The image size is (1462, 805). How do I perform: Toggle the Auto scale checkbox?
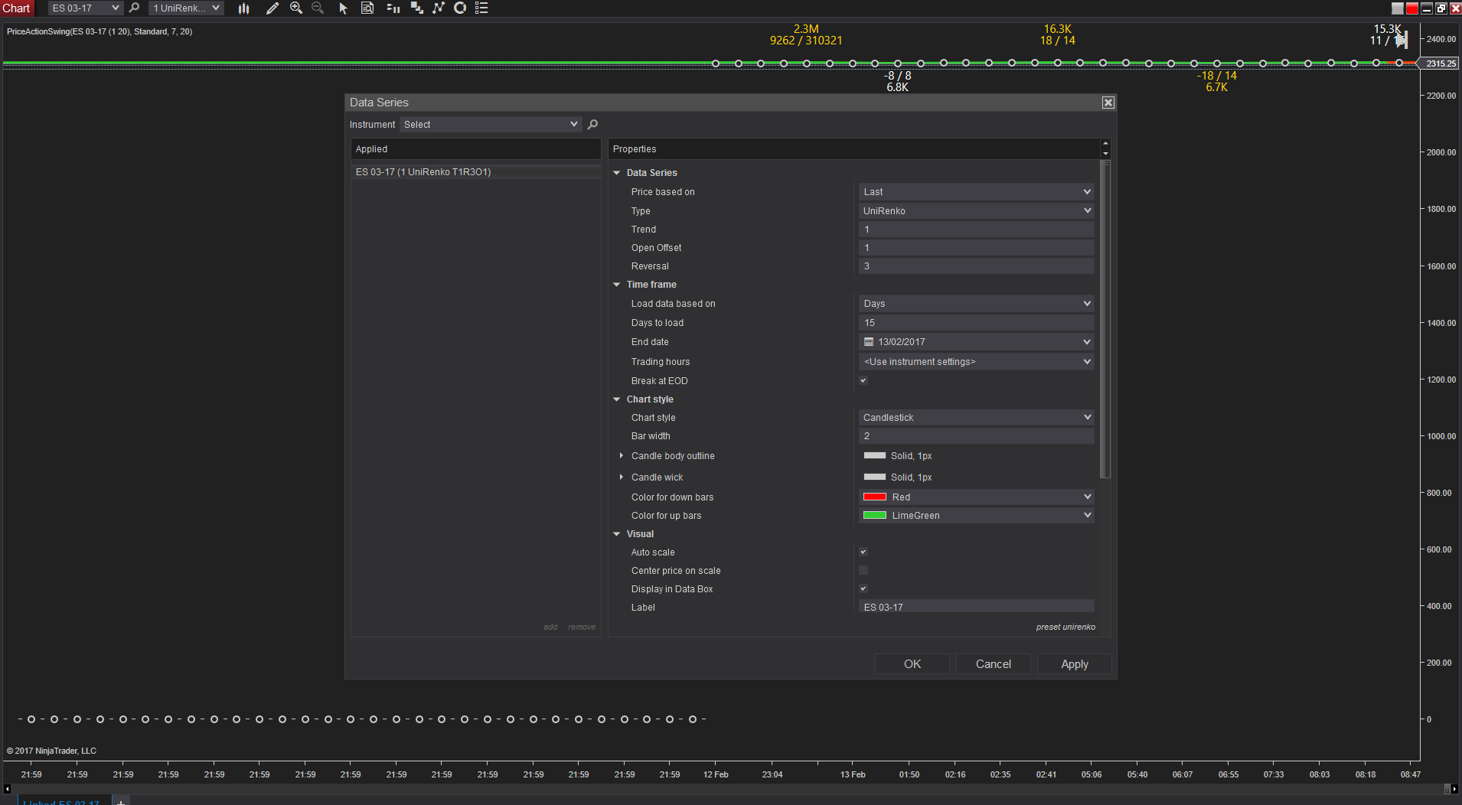[863, 552]
